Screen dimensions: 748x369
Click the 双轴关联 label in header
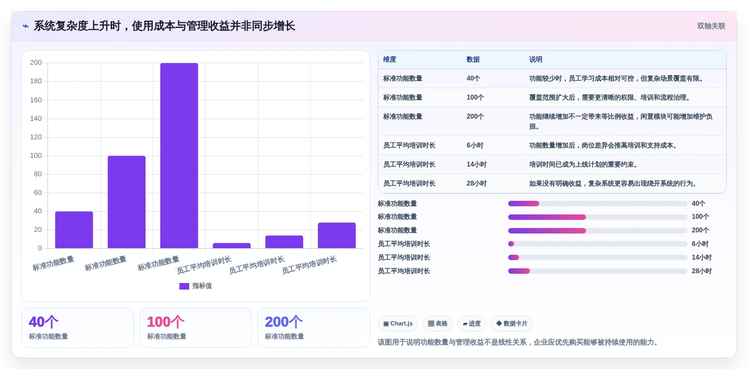pyautogui.click(x=711, y=26)
